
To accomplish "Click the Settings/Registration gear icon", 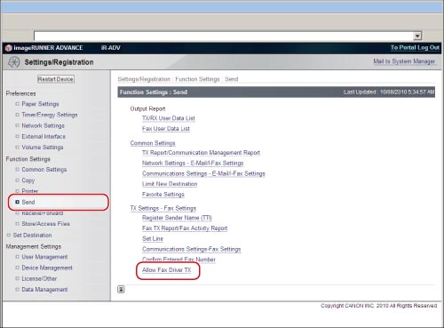I will (13, 62).
